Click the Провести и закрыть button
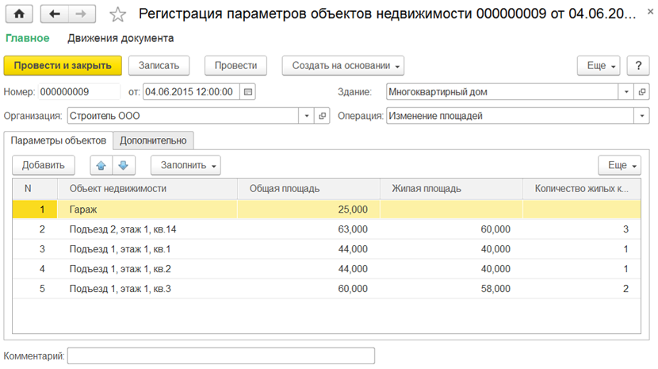Screen dimensions: 658x369 tap(63, 66)
